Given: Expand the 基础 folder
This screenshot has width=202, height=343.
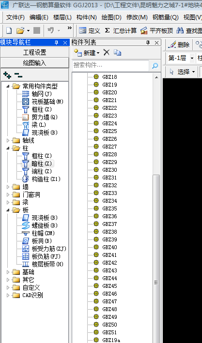Looking at the screenshot, I should (8, 272).
